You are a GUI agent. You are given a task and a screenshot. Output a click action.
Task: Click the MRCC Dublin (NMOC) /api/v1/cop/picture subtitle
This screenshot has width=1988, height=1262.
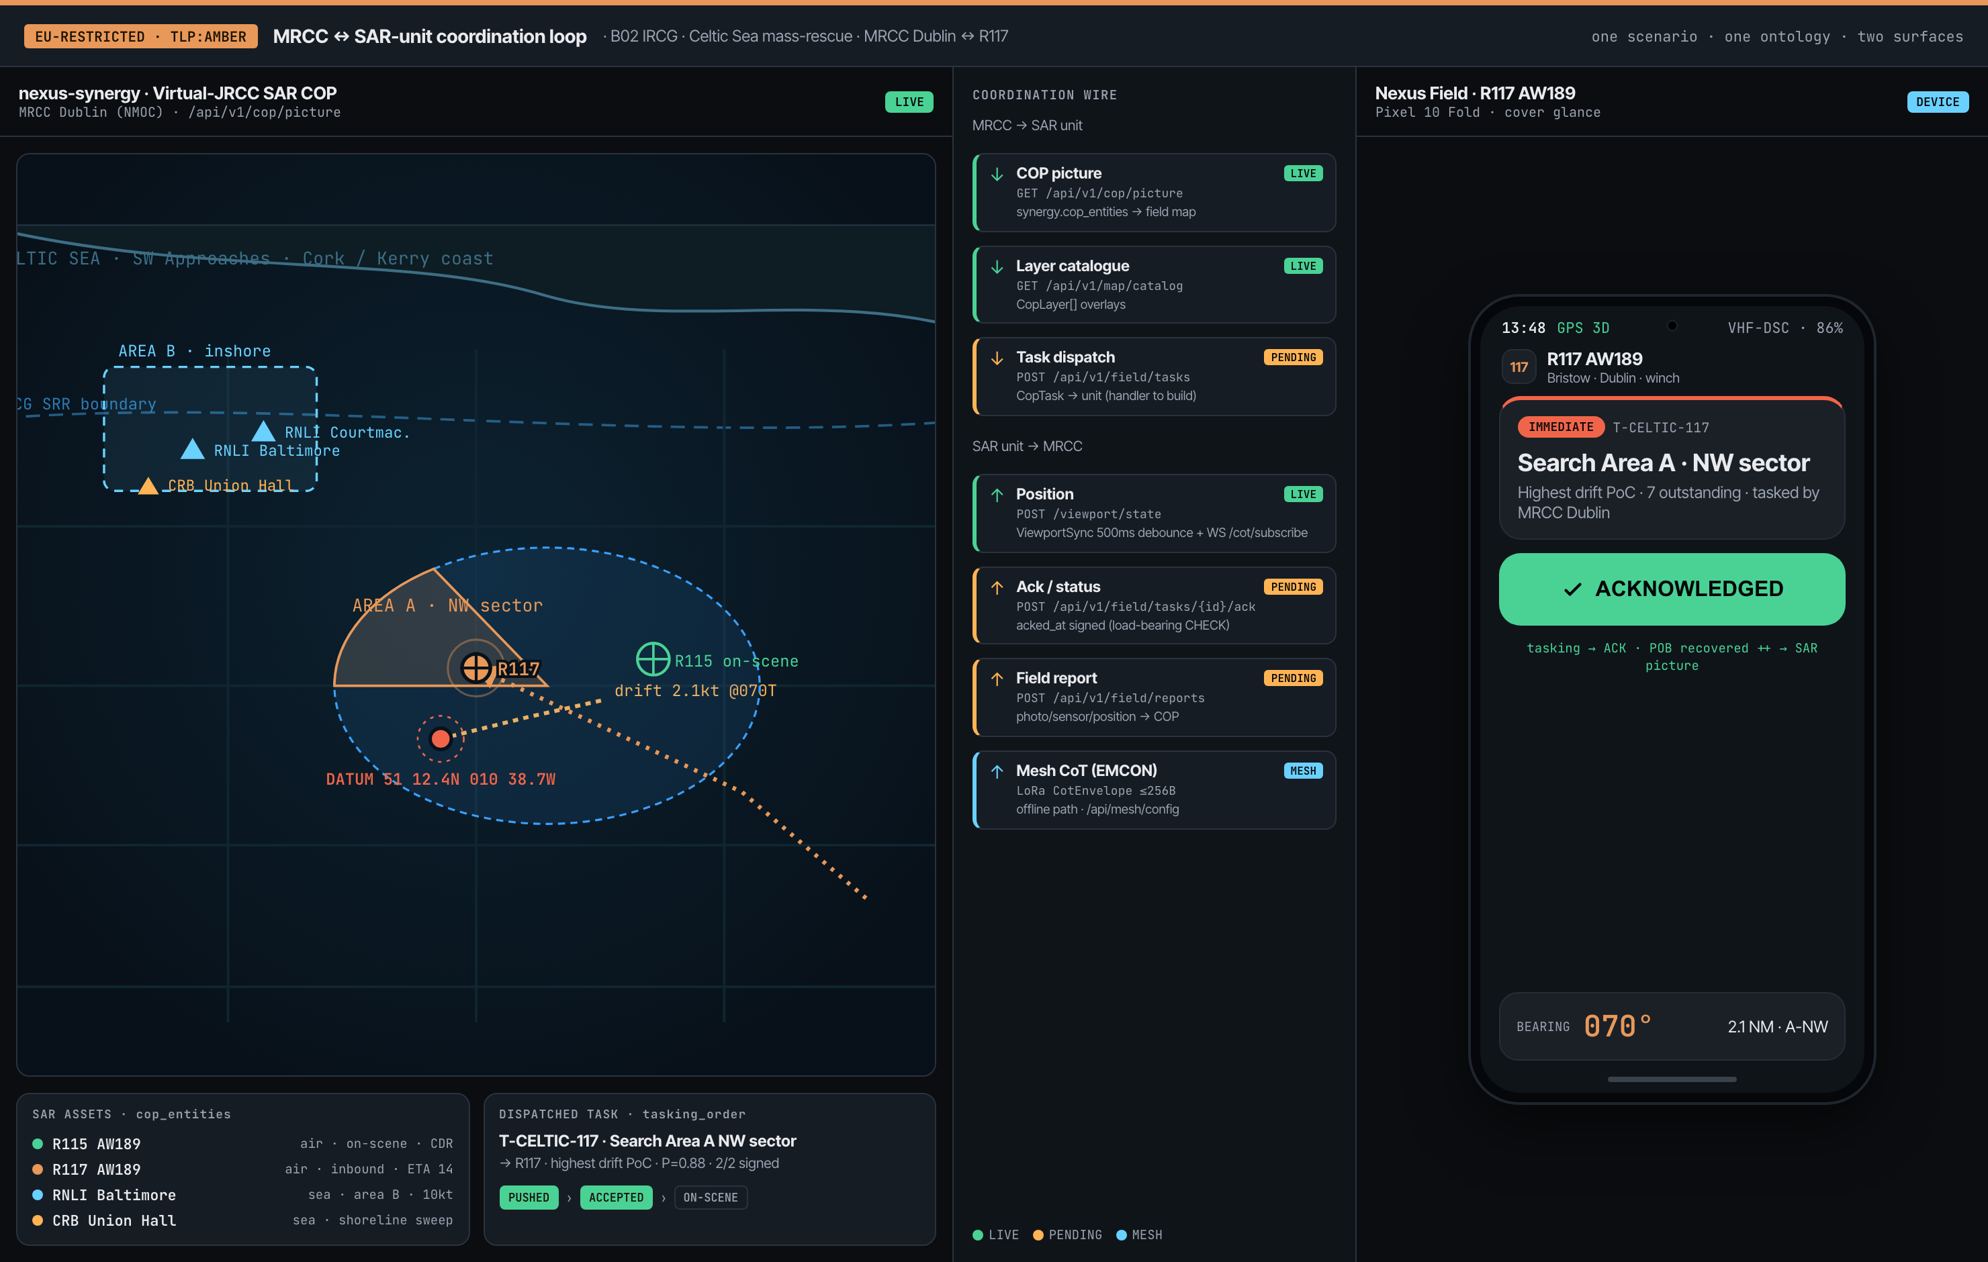179,112
